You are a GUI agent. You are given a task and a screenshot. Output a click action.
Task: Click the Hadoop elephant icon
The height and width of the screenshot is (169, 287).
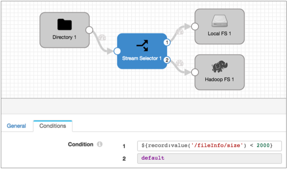[219, 66]
